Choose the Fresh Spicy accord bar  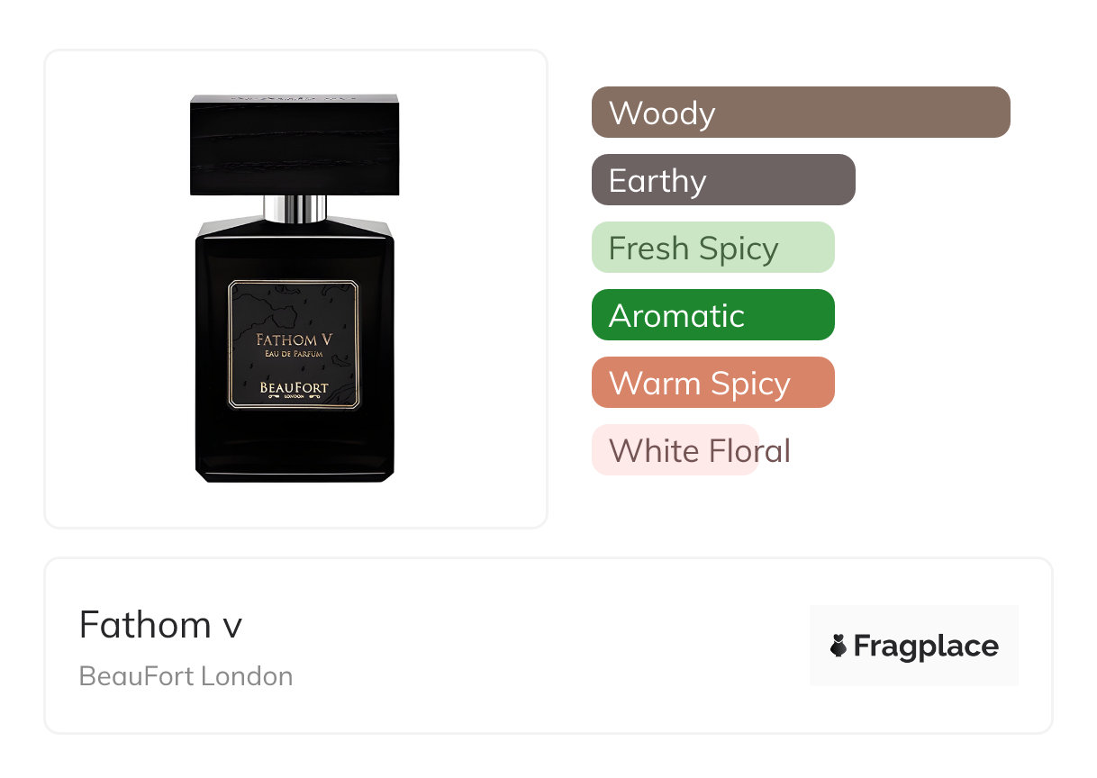pyautogui.click(x=713, y=248)
